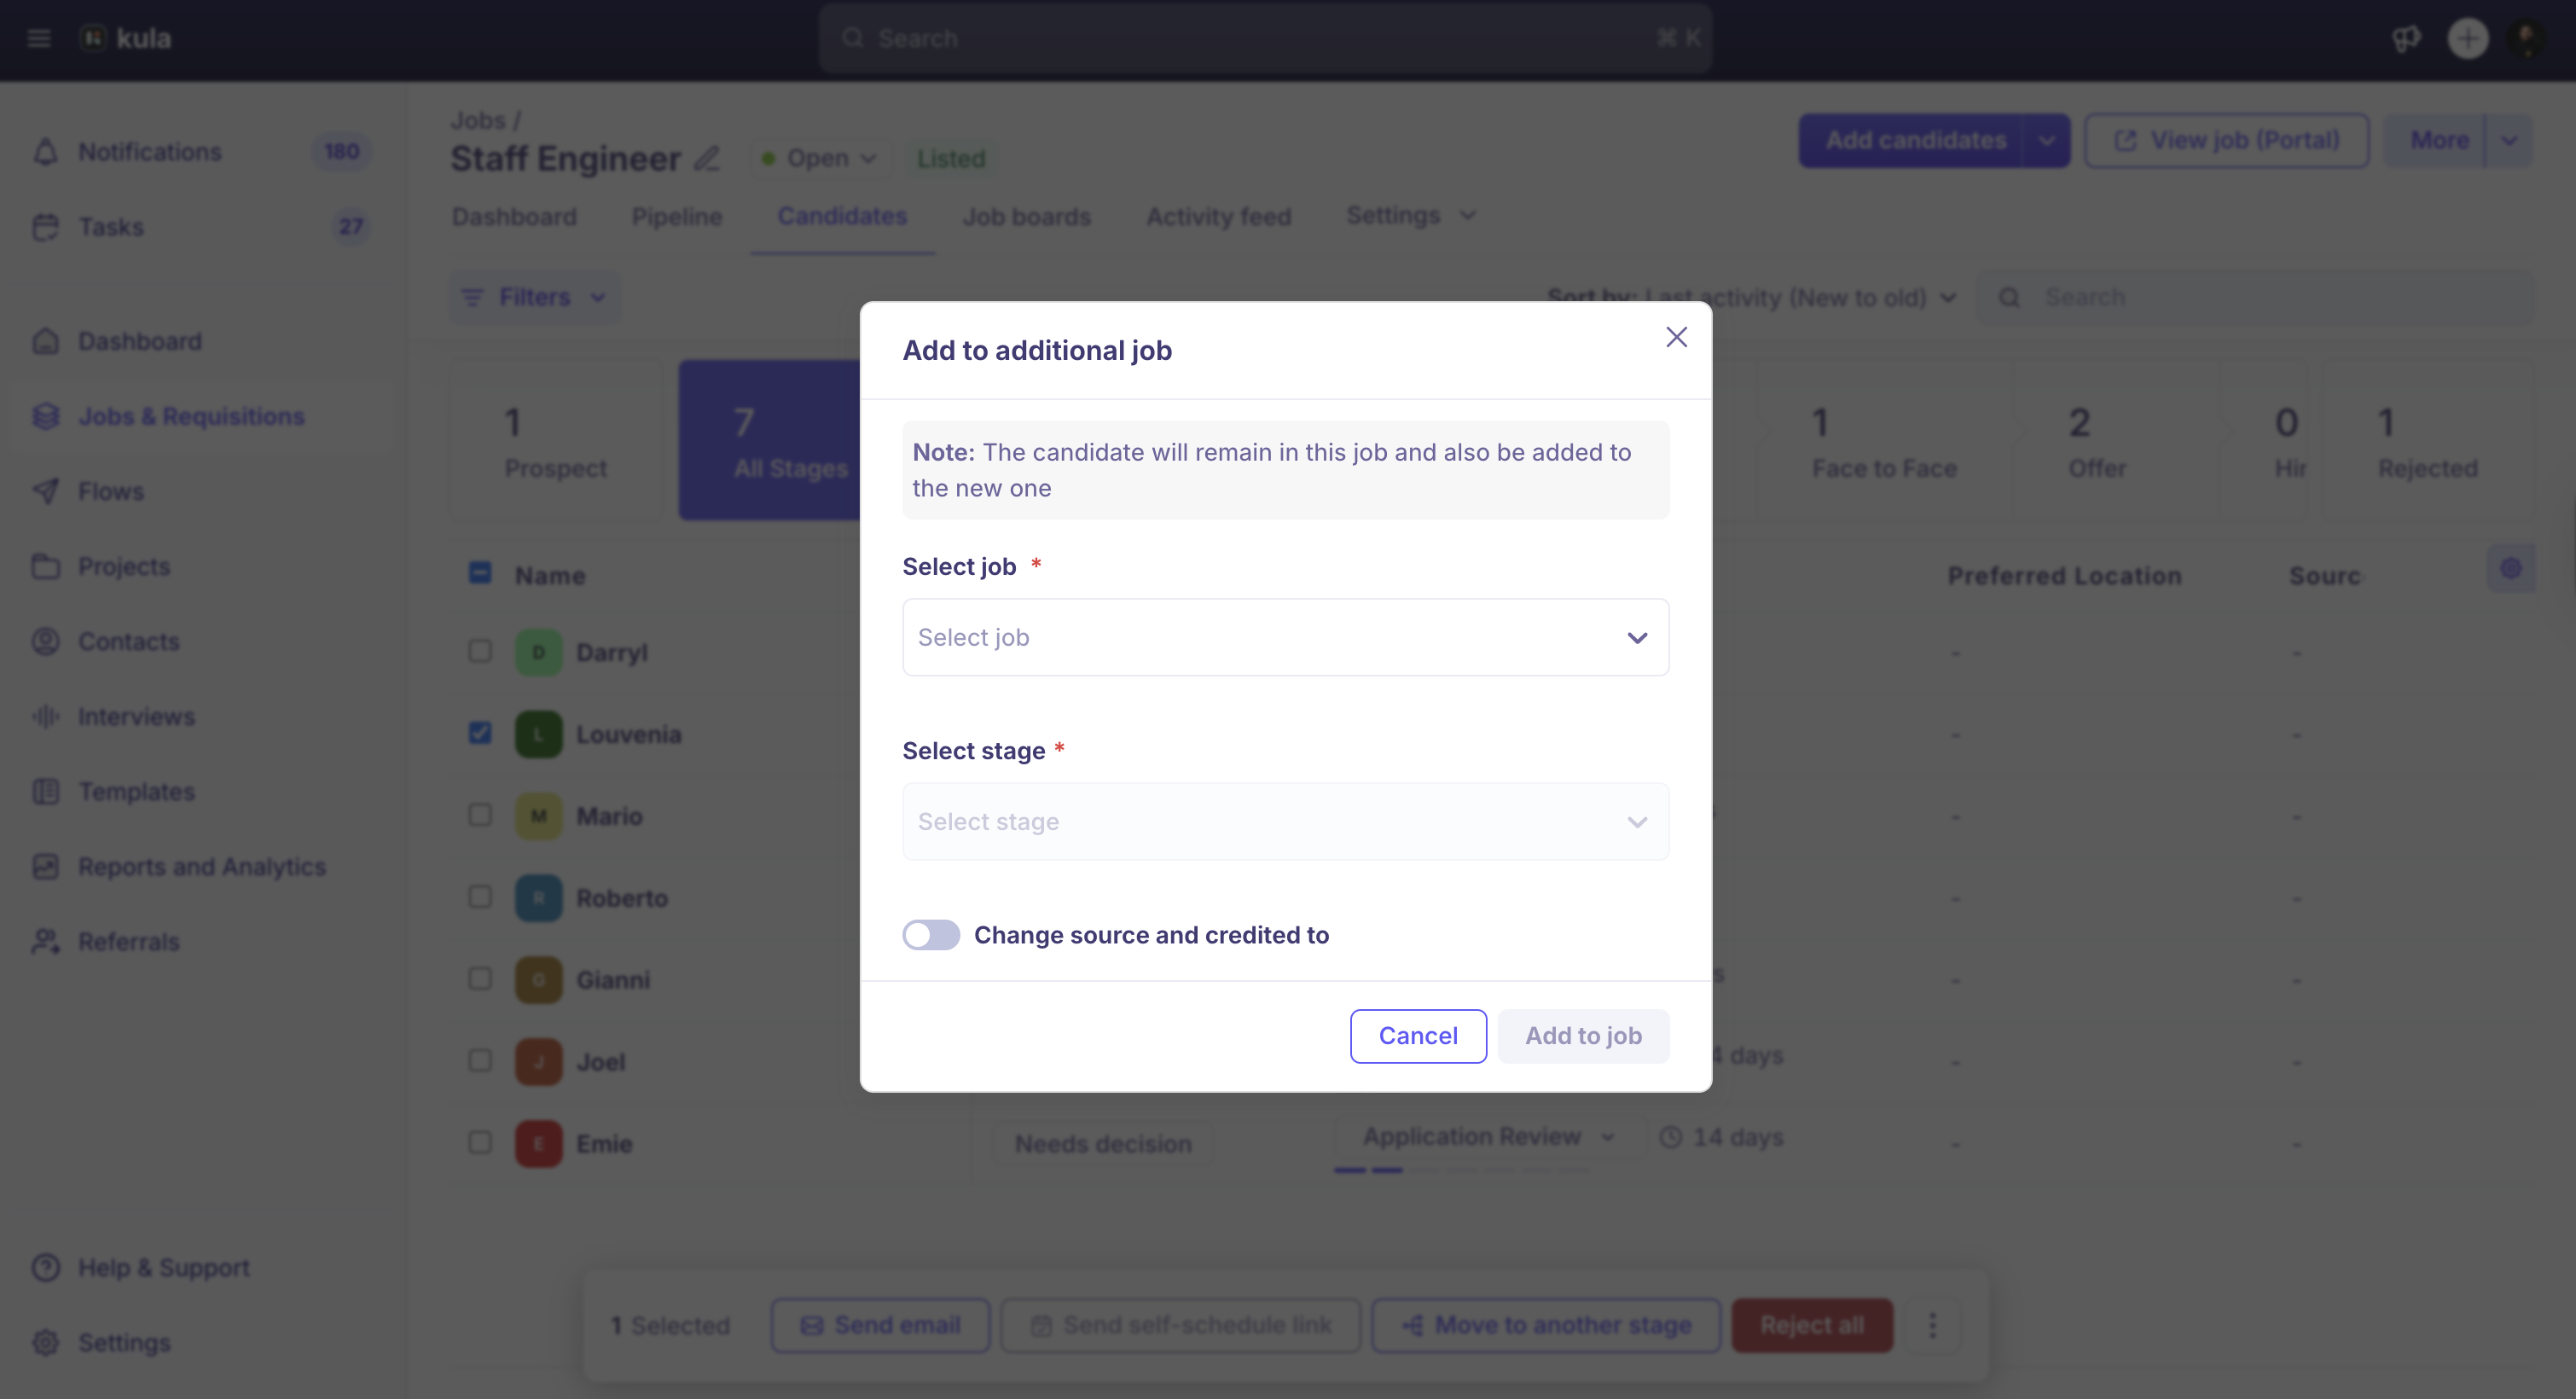The height and width of the screenshot is (1399, 2576).
Task: Check the Darryl candidate checkbox
Action: click(x=480, y=651)
